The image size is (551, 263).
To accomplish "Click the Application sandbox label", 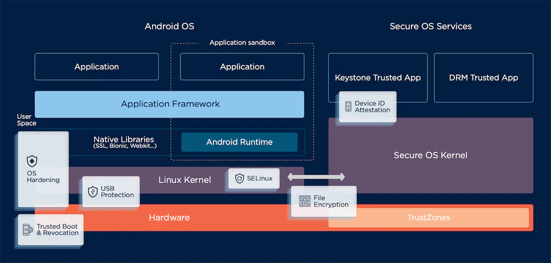I will point(242,43).
